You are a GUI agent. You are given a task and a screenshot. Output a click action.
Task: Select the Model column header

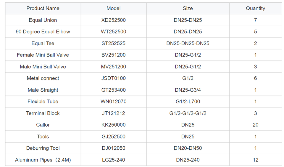[114, 8]
